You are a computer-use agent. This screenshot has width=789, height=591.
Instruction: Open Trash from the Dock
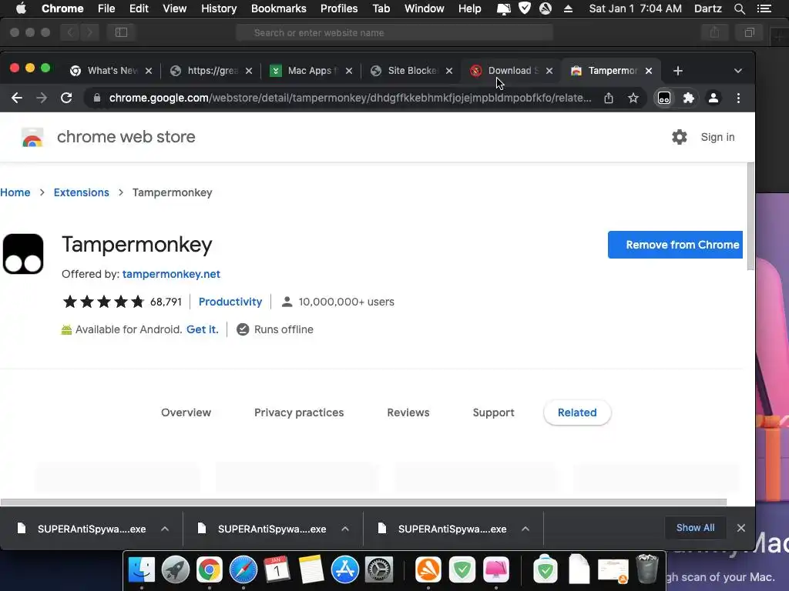[x=647, y=569]
